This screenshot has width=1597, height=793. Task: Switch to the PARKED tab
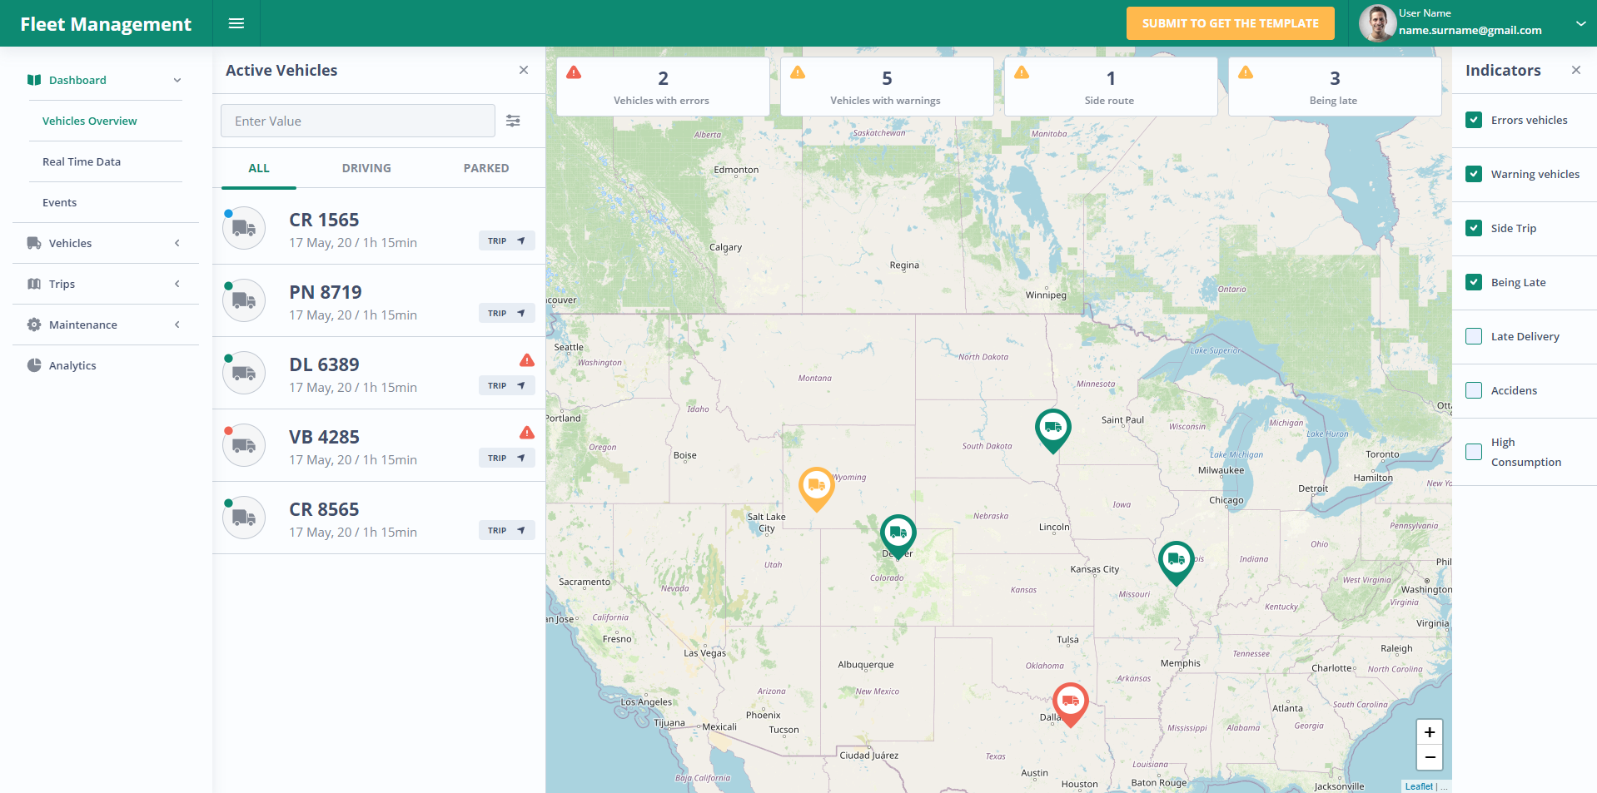coord(486,168)
